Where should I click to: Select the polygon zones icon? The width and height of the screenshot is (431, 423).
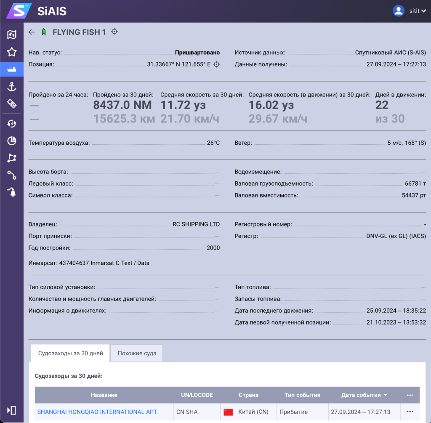pos(12,158)
